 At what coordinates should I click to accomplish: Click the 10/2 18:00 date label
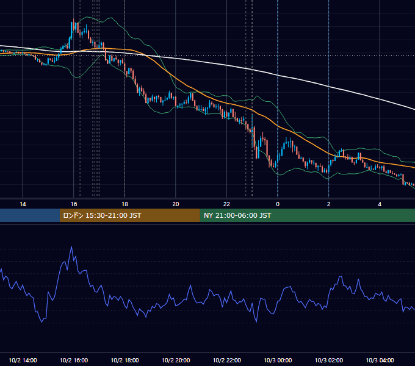pos(125,360)
